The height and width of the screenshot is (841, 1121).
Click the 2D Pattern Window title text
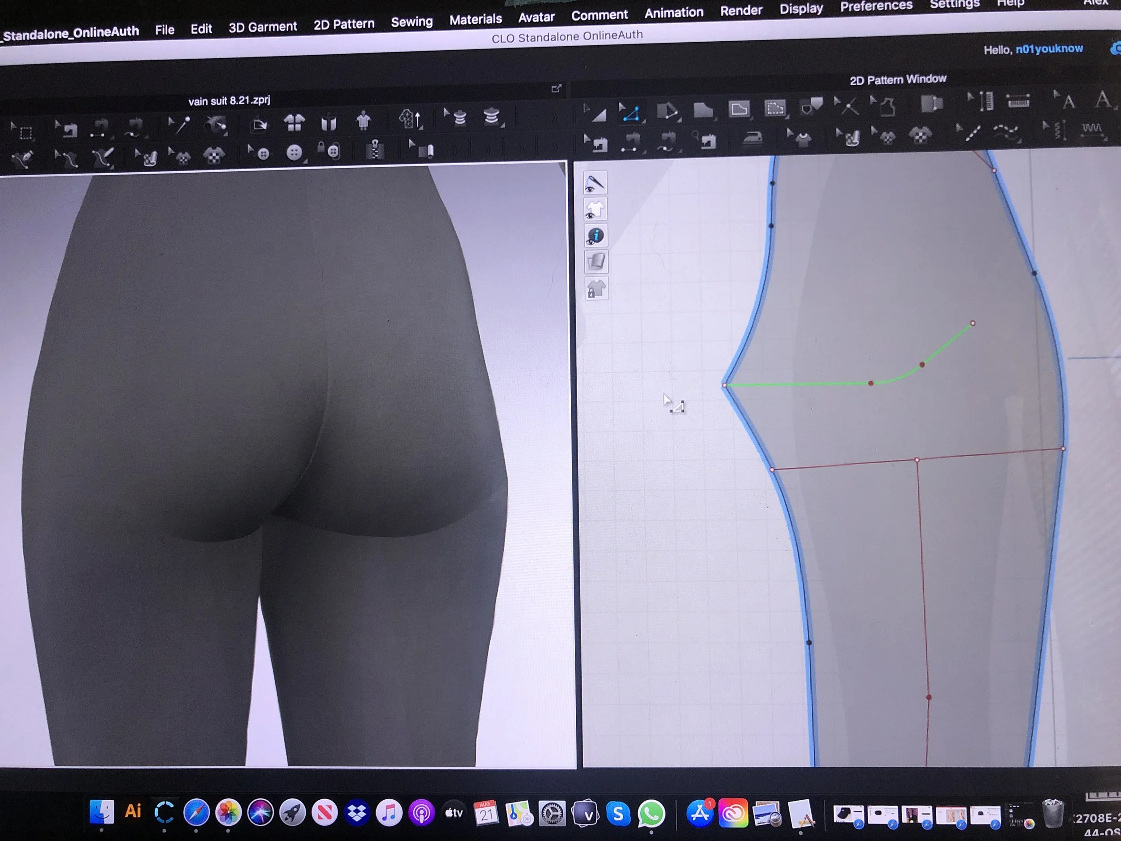coord(898,79)
